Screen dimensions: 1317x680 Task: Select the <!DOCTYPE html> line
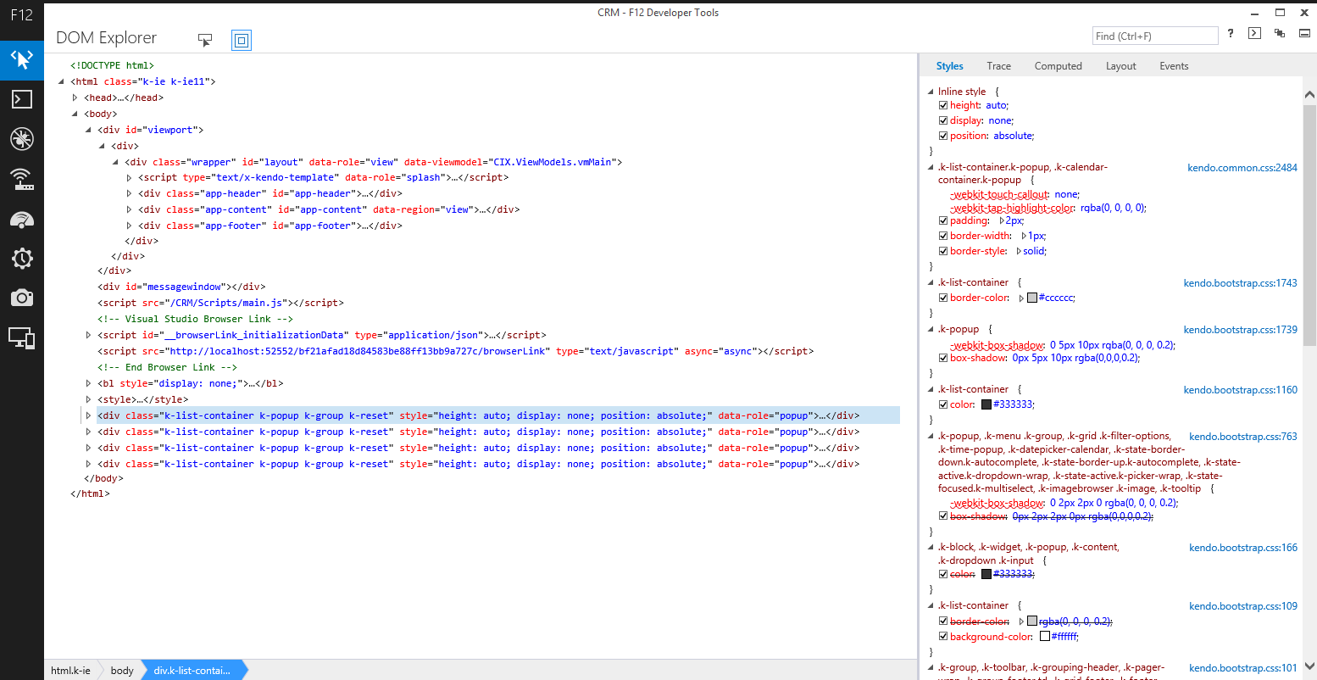[112, 65]
